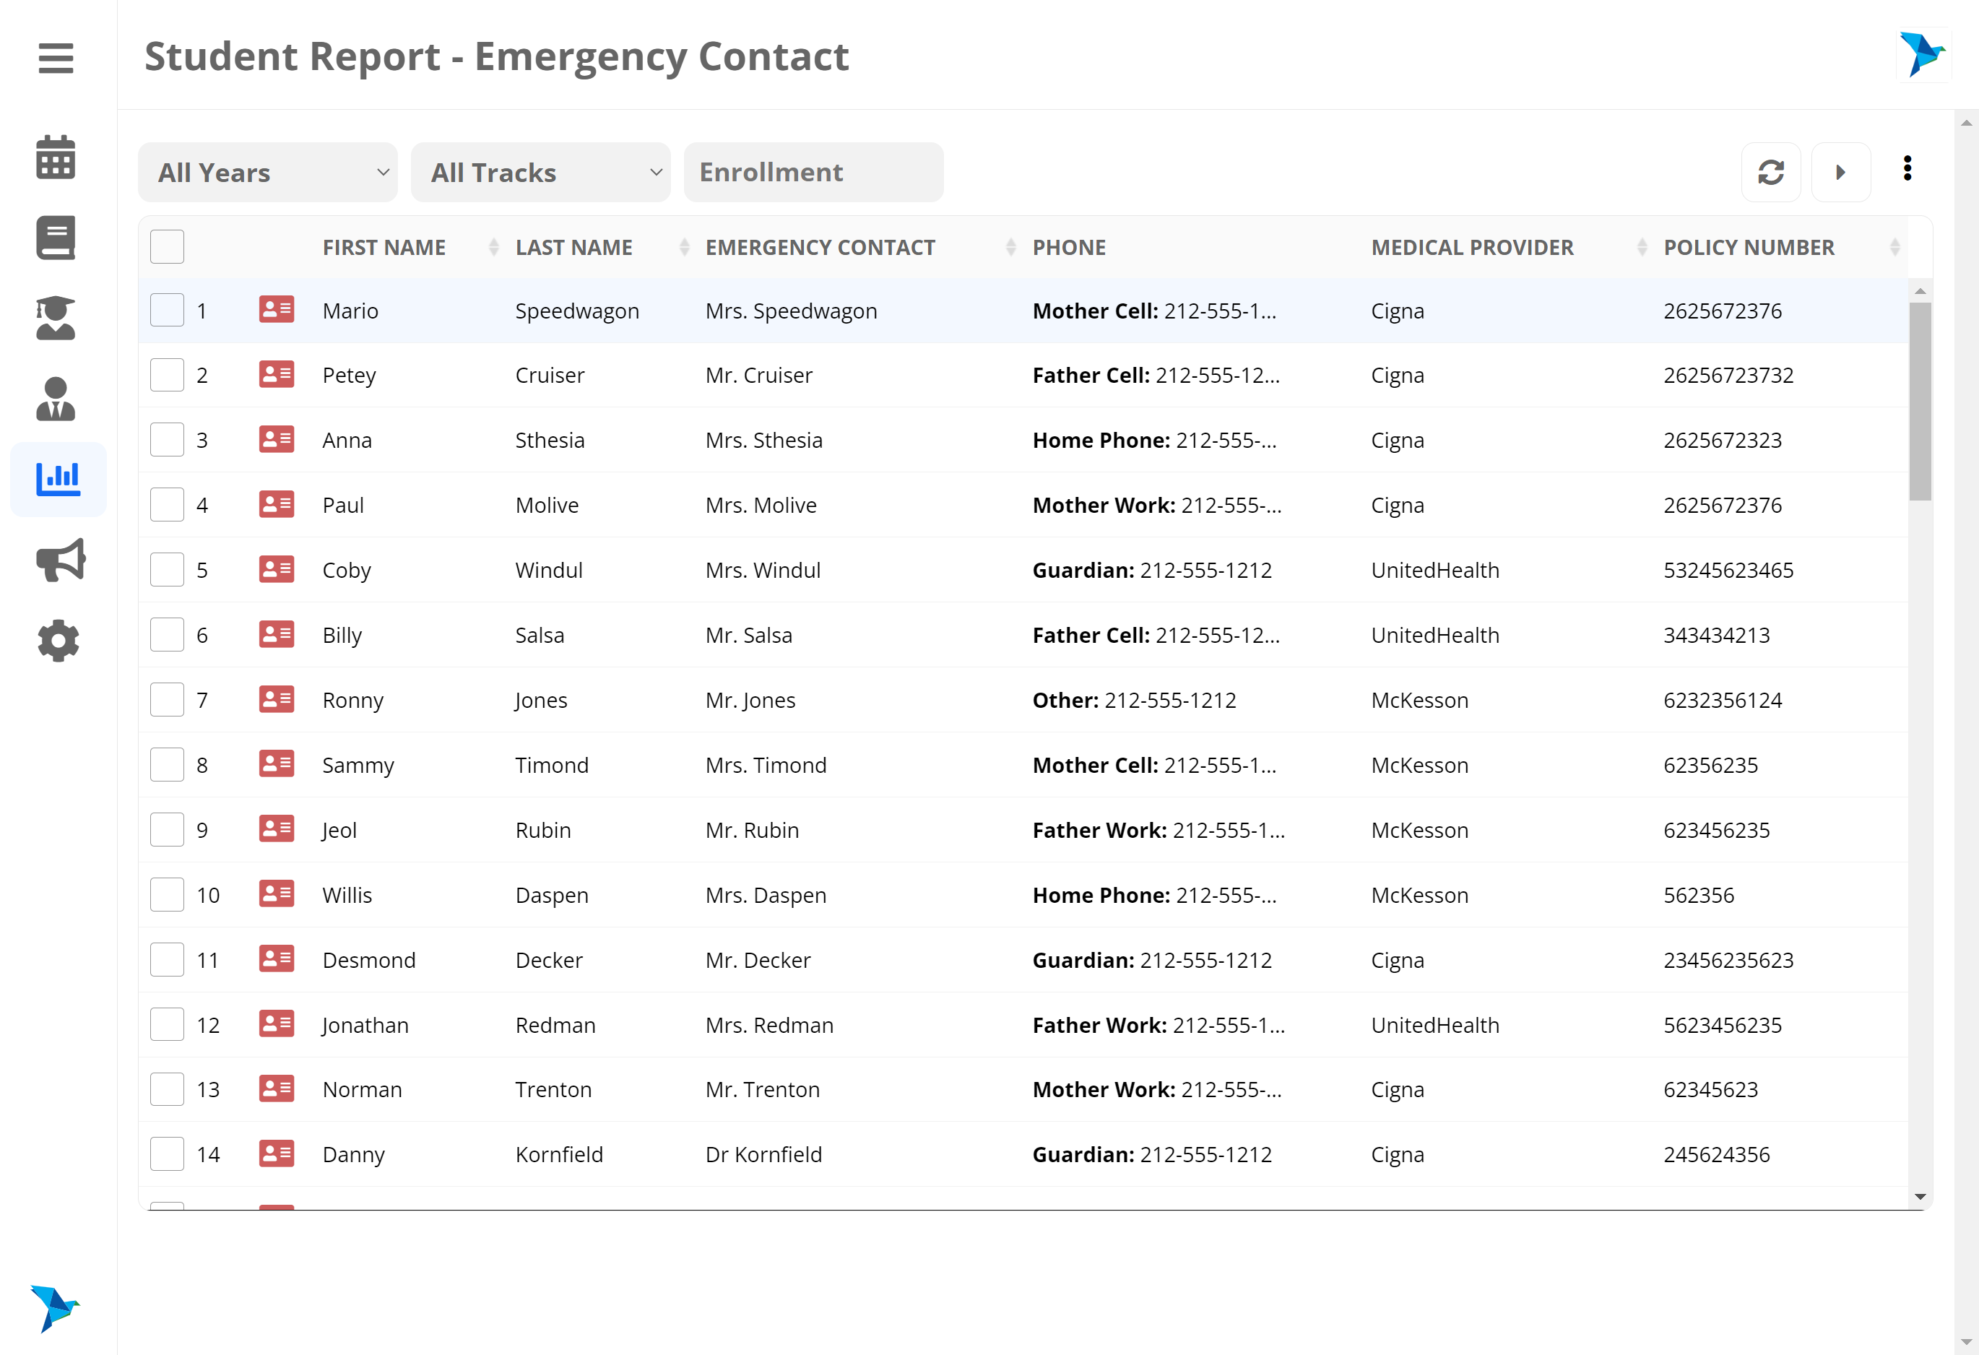Screen dimensions: 1979x1355
Task: Go to students graduate-cap icon
Action: (56, 318)
